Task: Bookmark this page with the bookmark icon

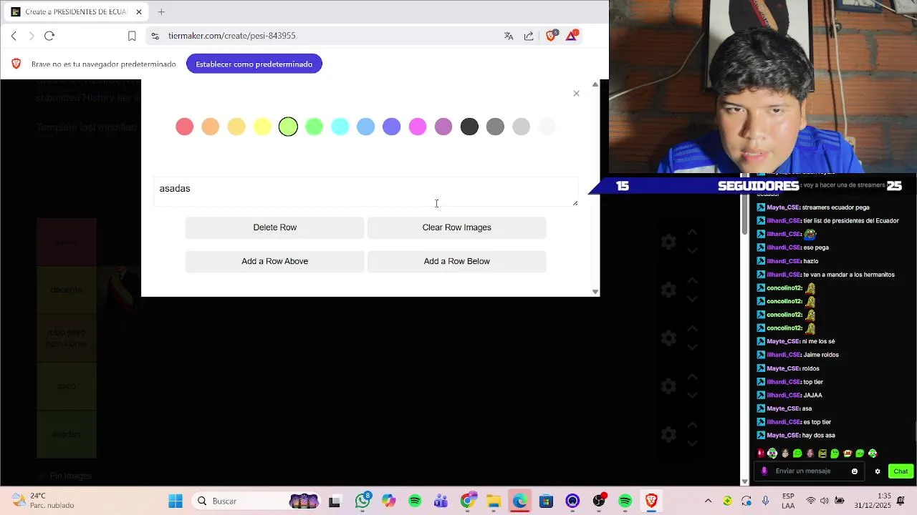Action: 132,36
